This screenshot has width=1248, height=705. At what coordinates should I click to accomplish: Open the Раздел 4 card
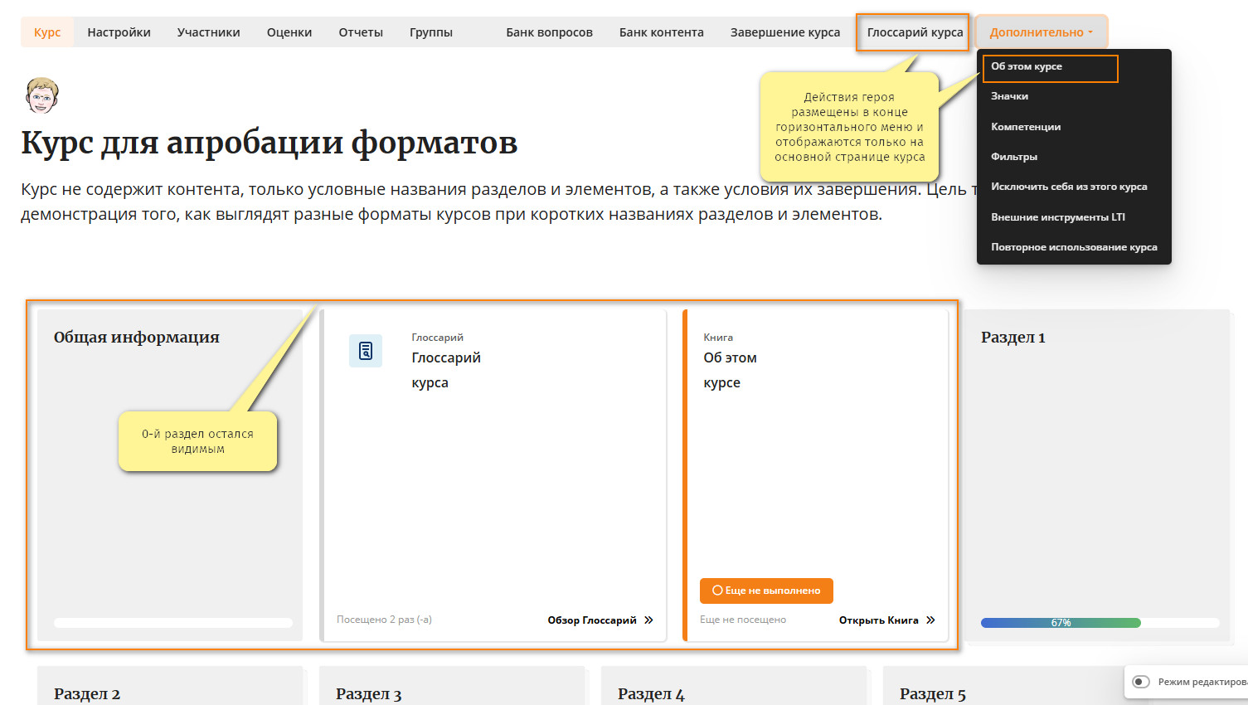tap(734, 686)
